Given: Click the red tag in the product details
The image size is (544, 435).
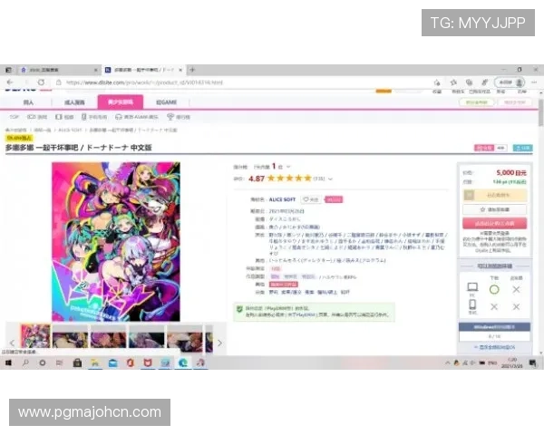Looking at the screenshot, I should (x=284, y=285).
